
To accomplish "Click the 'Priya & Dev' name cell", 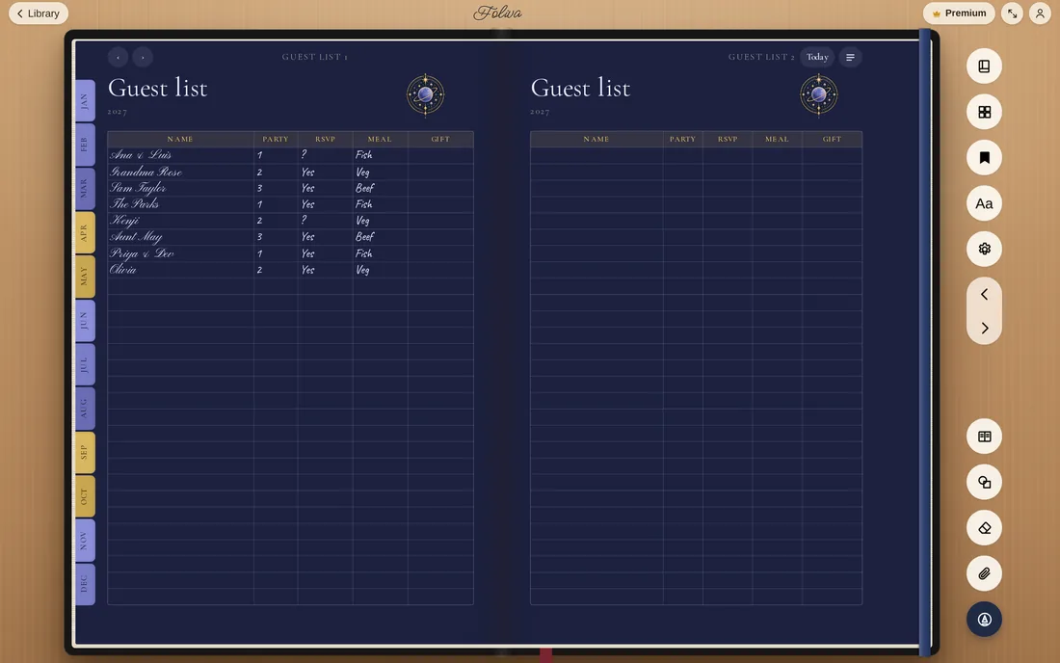I will coord(180,253).
